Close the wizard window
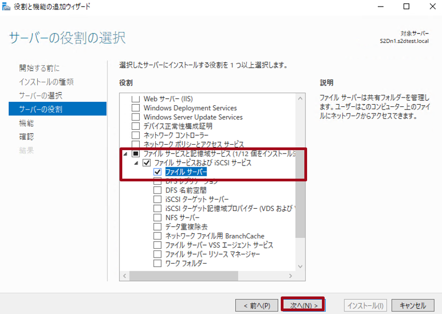This screenshot has width=442, height=314. tap(433, 7)
